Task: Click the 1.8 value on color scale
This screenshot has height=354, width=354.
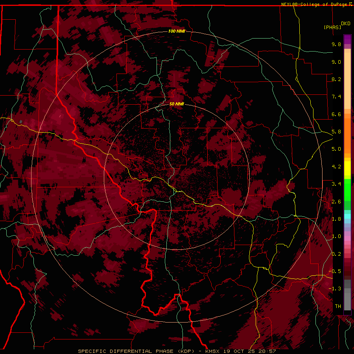Action: [x=336, y=219]
